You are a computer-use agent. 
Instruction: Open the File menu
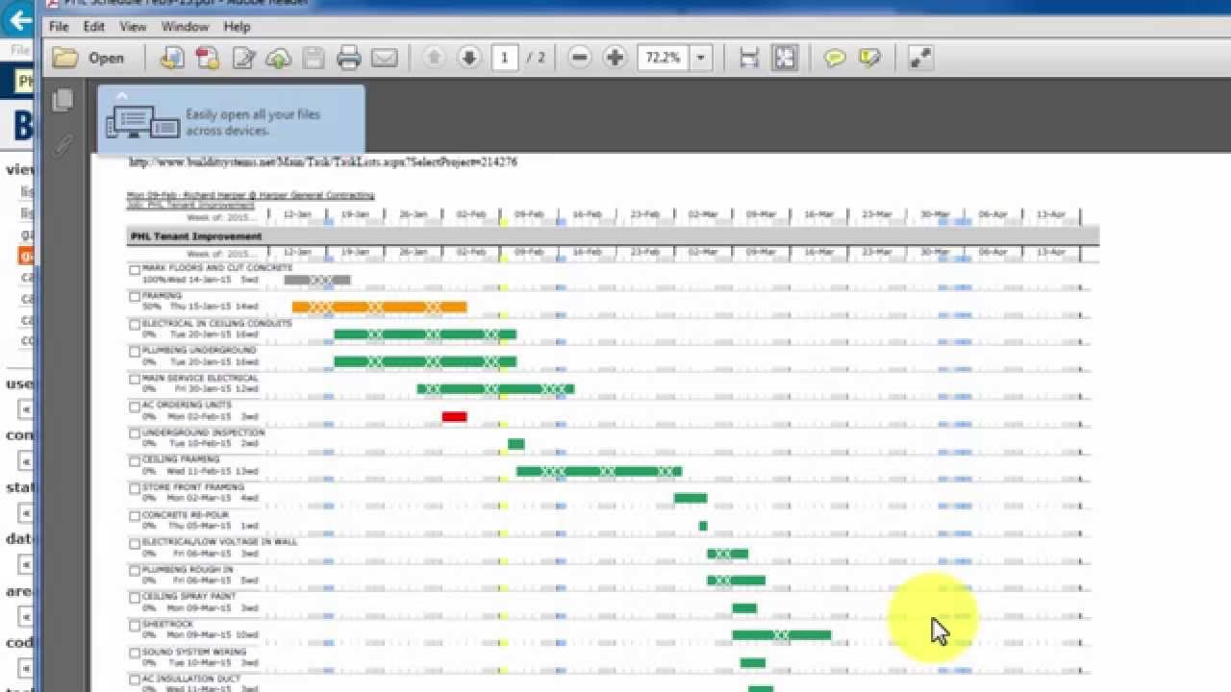[59, 27]
